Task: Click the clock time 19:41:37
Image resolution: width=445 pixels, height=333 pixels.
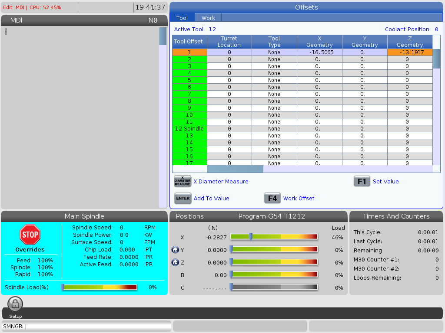Action: coord(150,7)
